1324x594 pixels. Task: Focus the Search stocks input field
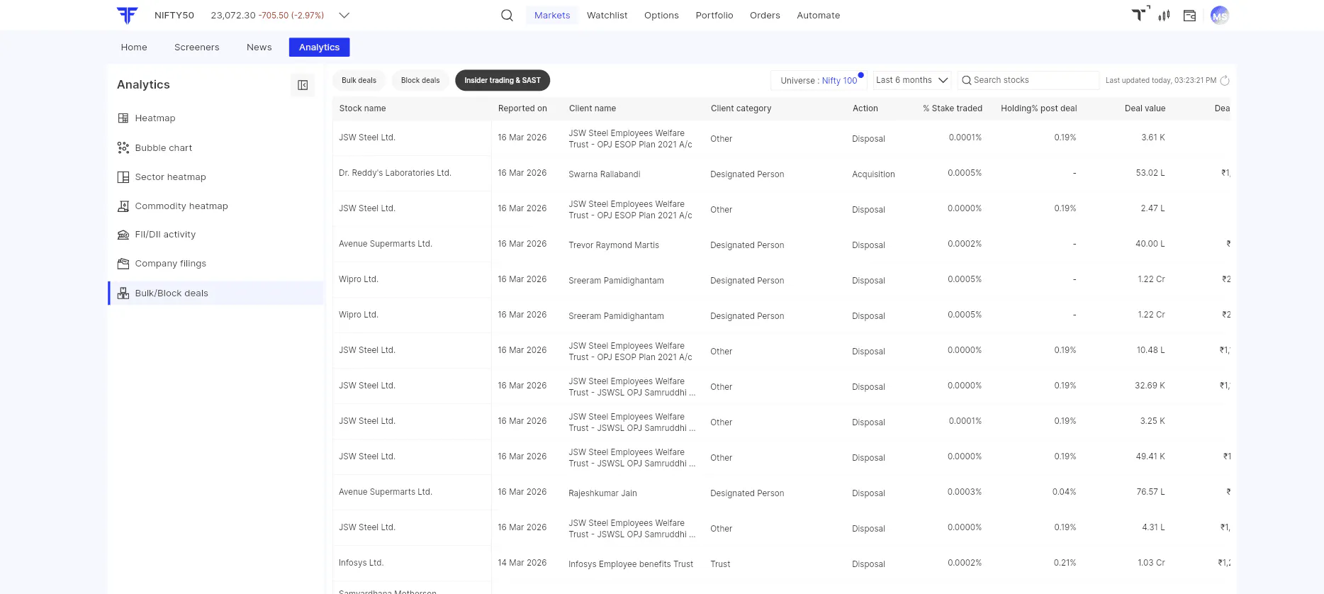pyautogui.click(x=1028, y=80)
